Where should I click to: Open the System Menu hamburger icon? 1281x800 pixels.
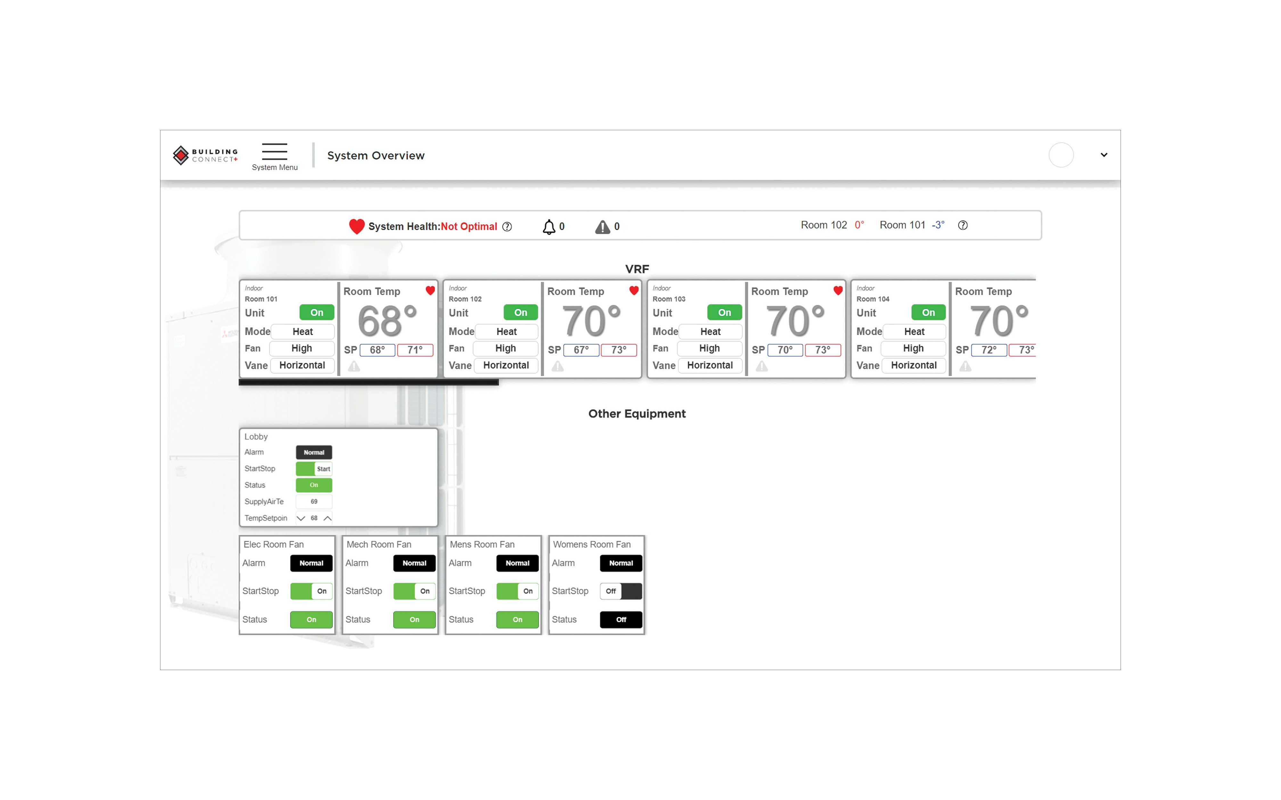tap(274, 151)
